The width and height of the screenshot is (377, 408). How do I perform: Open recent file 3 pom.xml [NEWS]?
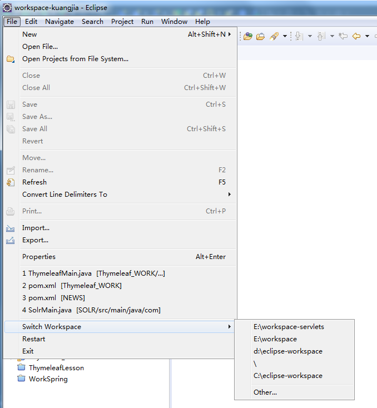pos(120,298)
